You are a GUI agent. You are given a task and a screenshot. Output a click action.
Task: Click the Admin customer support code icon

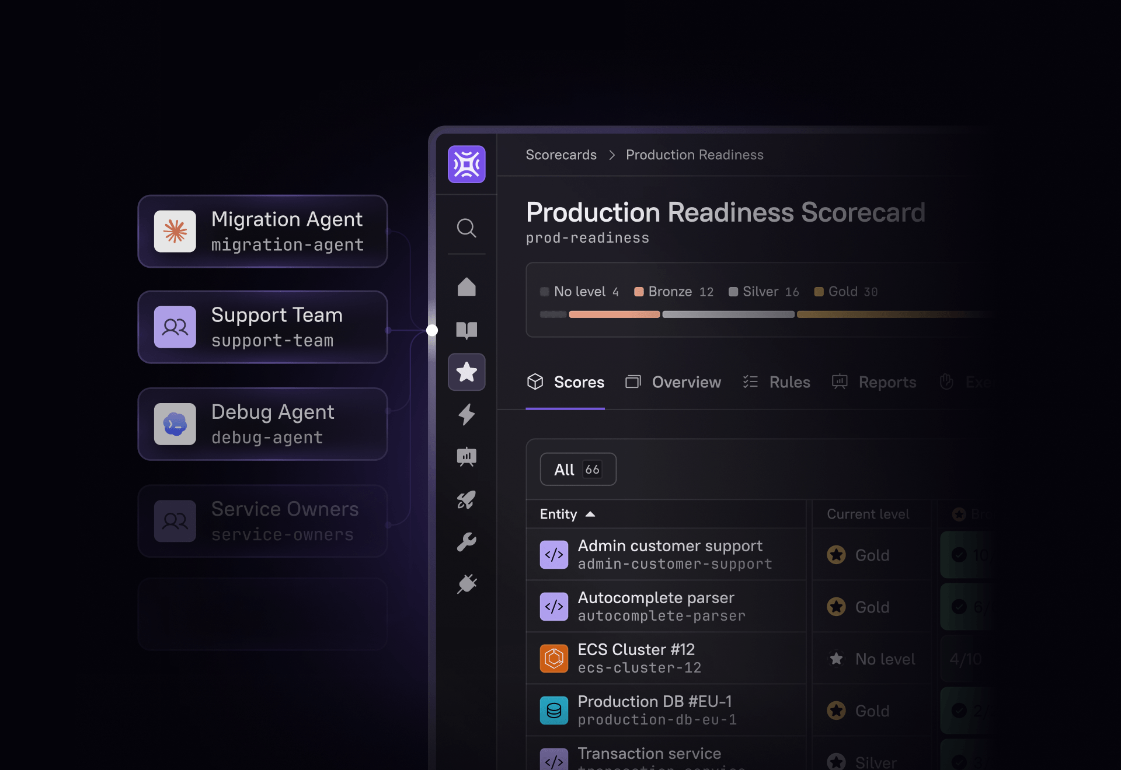point(554,555)
